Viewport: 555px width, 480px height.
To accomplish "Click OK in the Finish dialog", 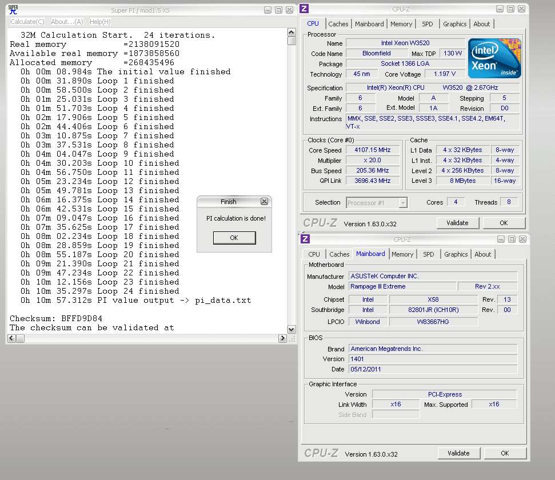I will pos(234,238).
